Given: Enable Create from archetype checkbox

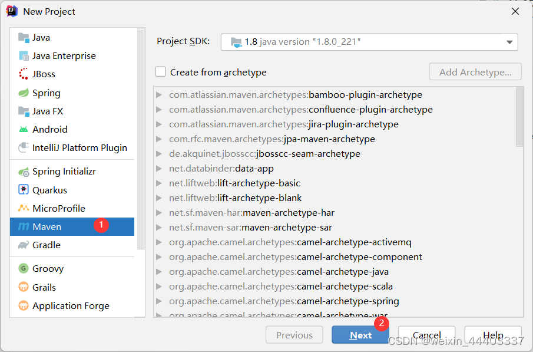Looking at the screenshot, I should [x=160, y=72].
